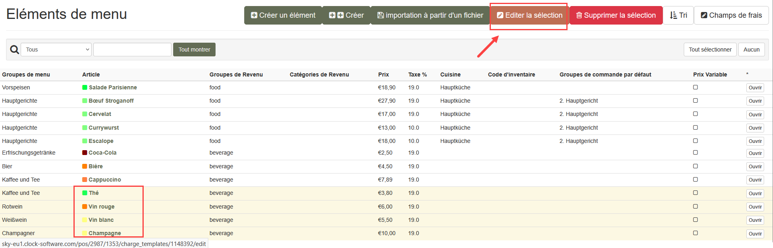Open the Champagne row via Ouvrir
Viewport: 773px width, 248px height.
click(755, 234)
